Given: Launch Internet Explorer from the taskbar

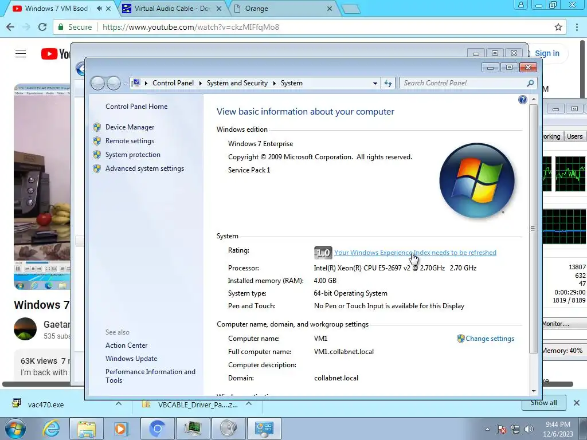Looking at the screenshot, I should (x=51, y=429).
